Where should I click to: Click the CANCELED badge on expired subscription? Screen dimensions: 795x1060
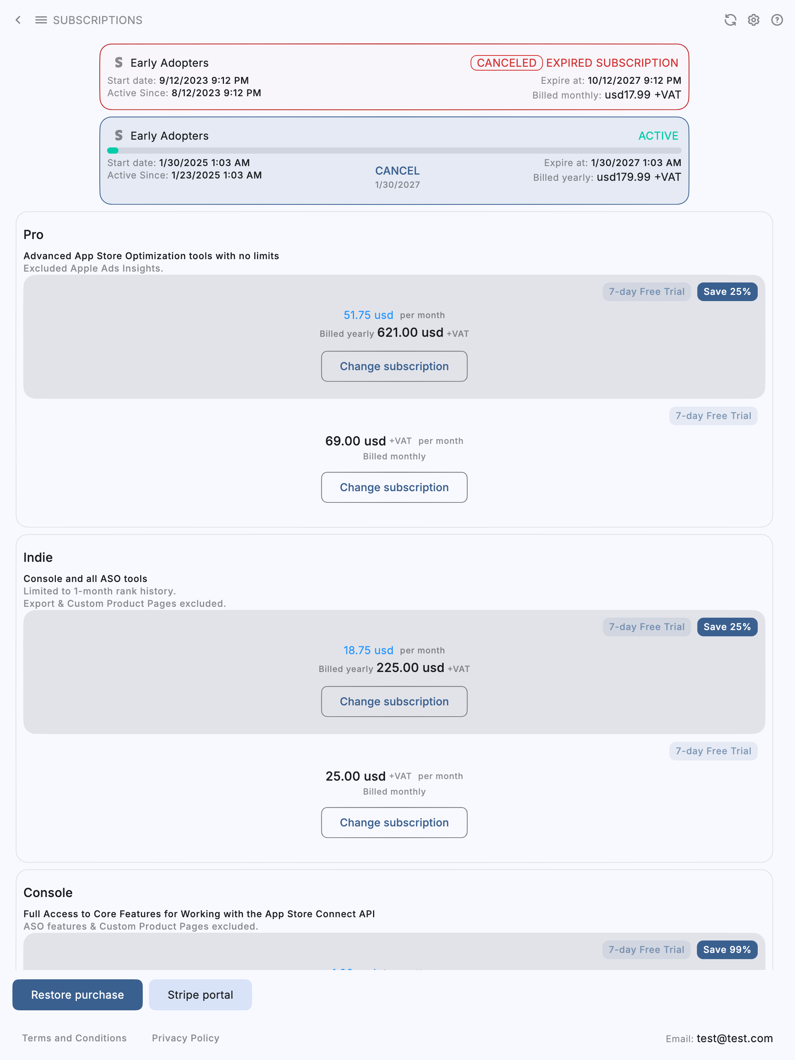[x=506, y=63]
